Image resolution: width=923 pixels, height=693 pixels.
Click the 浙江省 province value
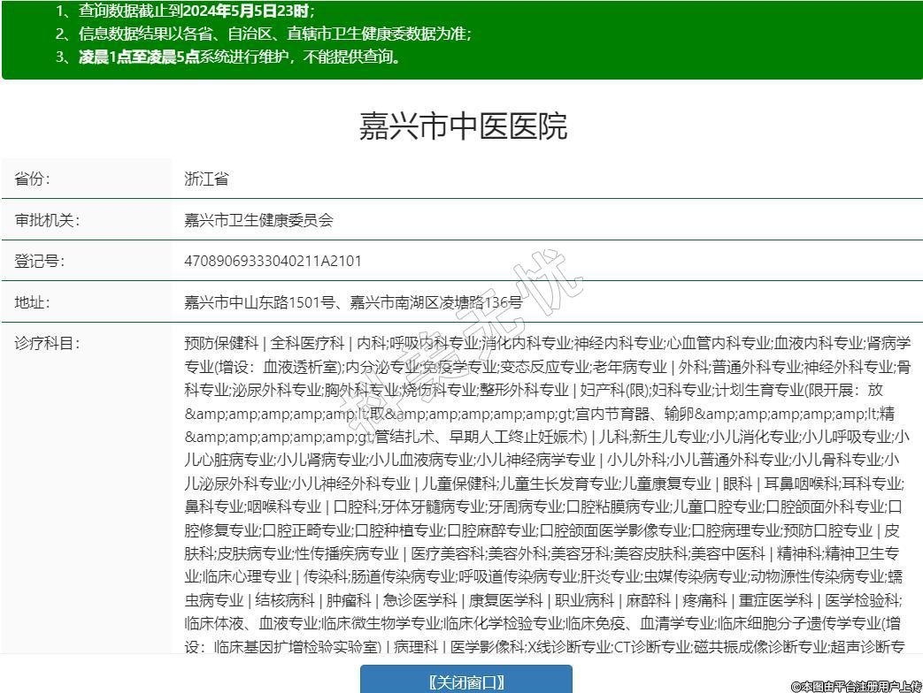pos(206,179)
